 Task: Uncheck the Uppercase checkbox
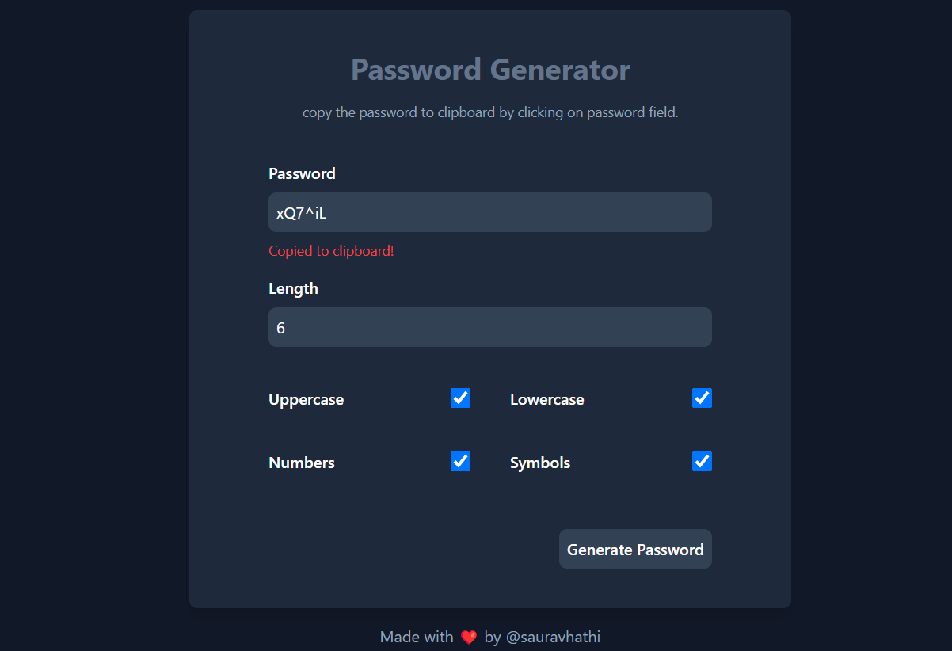pos(460,398)
